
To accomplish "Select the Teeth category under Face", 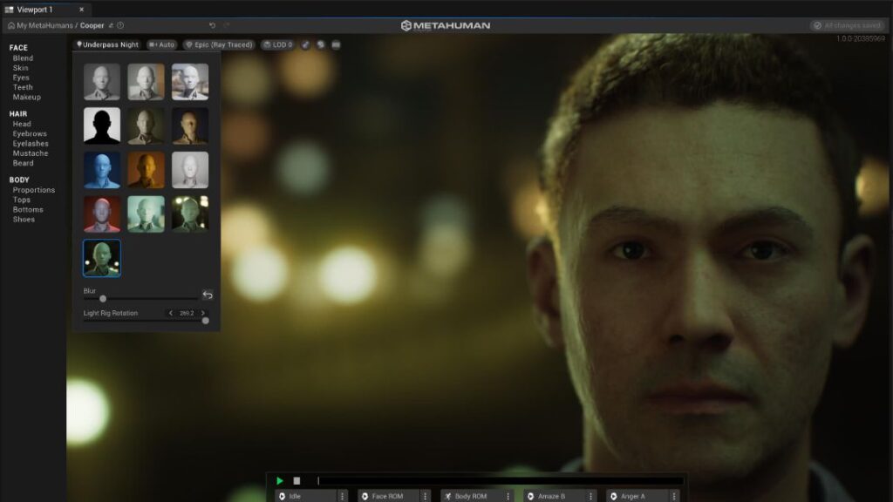I will 23,87.
